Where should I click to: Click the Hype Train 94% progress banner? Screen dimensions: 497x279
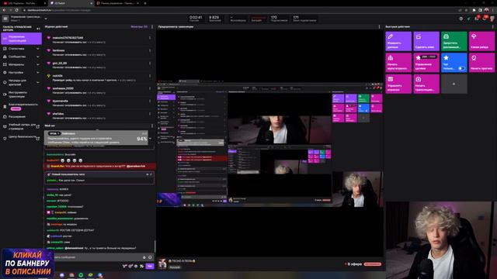pyautogui.click(x=96, y=138)
